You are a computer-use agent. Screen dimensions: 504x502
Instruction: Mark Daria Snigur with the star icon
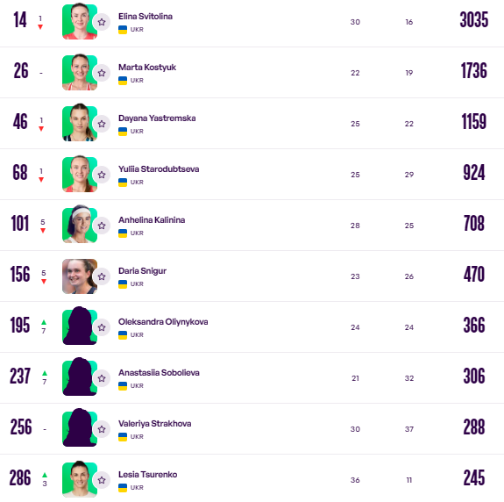click(x=102, y=276)
